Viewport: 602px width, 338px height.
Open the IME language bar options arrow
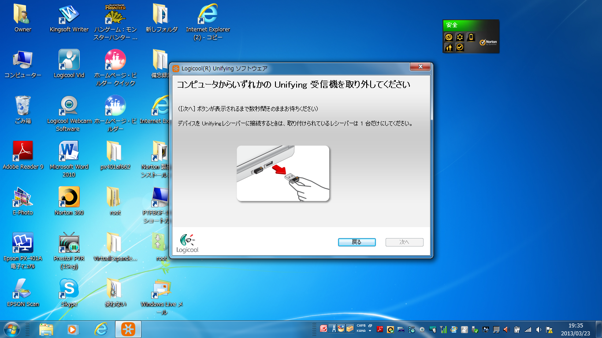370,331
